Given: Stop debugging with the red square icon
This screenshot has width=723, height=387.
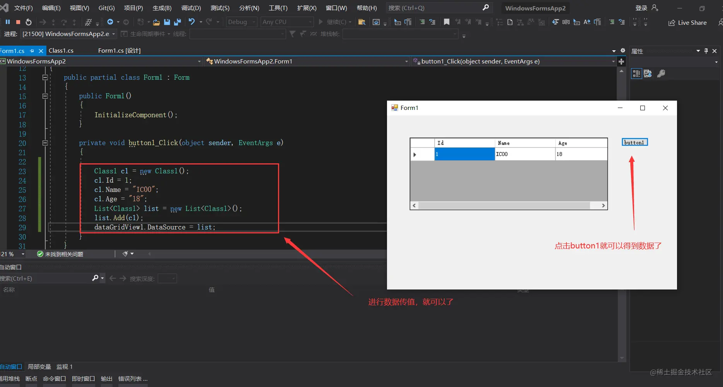Looking at the screenshot, I should coord(18,22).
